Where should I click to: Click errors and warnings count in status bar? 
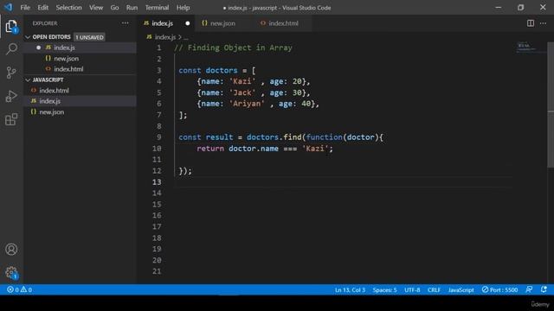[x=19, y=290]
